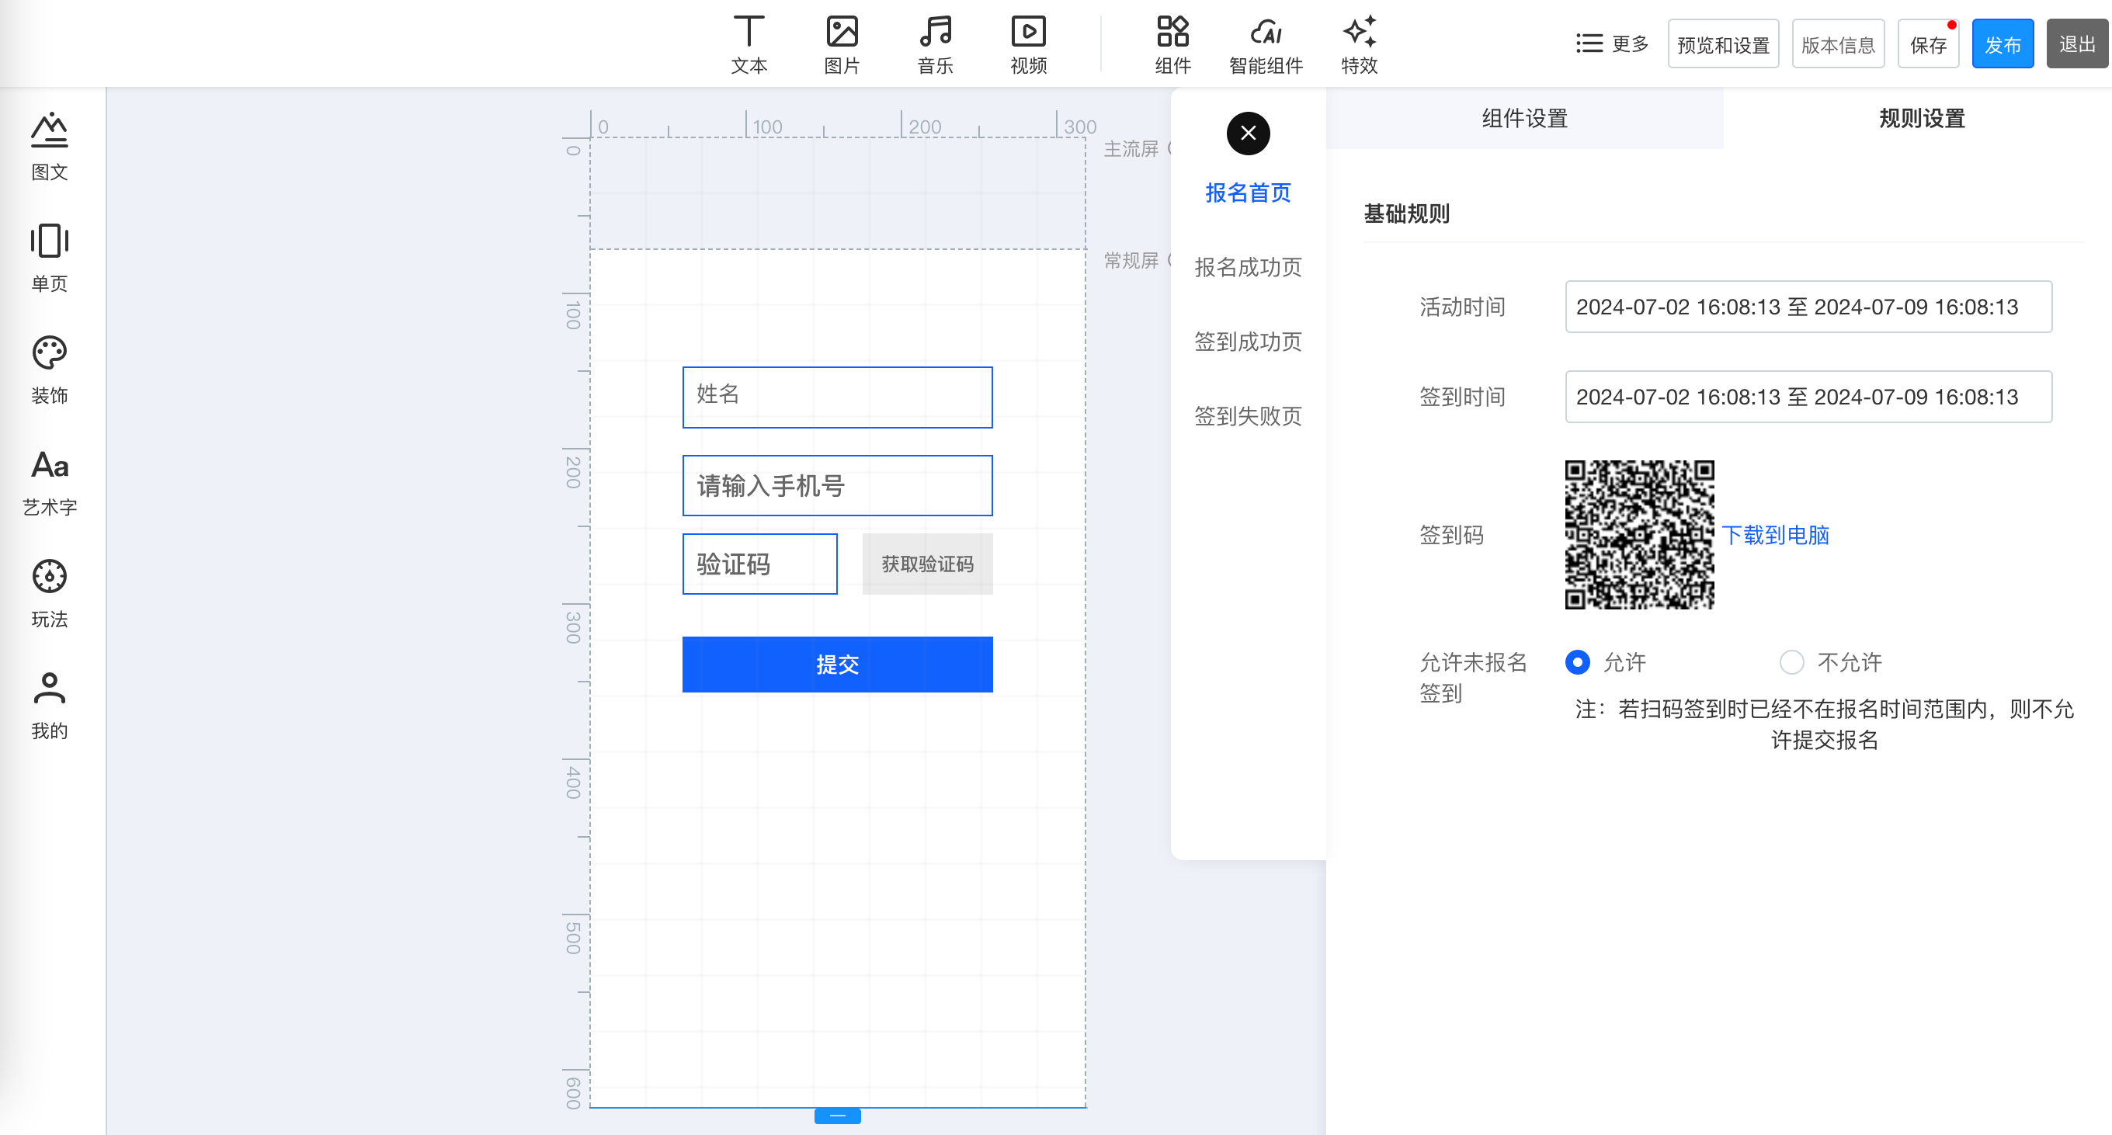Image resolution: width=2112 pixels, height=1135 pixels.
Task: Click the 视频 video tool icon
Action: point(1028,43)
